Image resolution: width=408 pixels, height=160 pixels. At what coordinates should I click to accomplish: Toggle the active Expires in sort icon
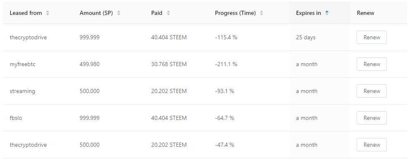coord(327,13)
